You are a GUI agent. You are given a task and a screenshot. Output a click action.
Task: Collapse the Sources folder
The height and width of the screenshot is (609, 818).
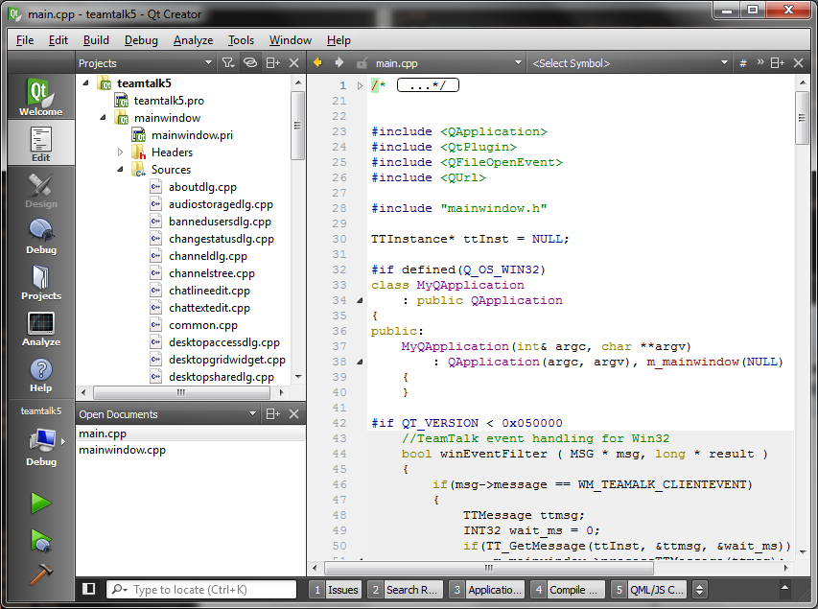[x=121, y=170]
